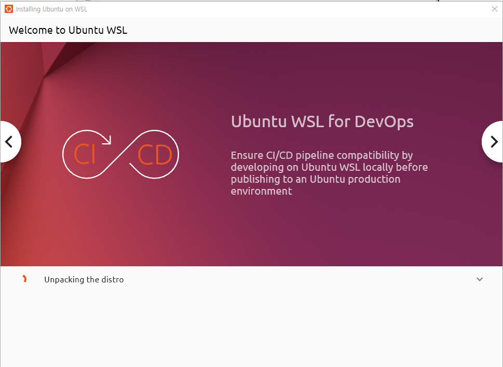The height and width of the screenshot is (367, 503).
Task: Click the orange spinner beside Unpacking the distro
Action: pos(24,279)
